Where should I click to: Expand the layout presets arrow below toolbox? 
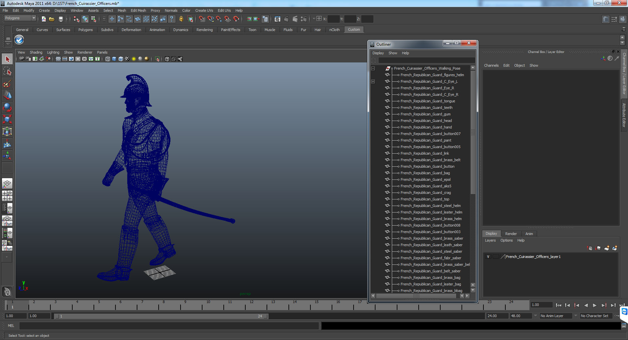tap(7, 257)
